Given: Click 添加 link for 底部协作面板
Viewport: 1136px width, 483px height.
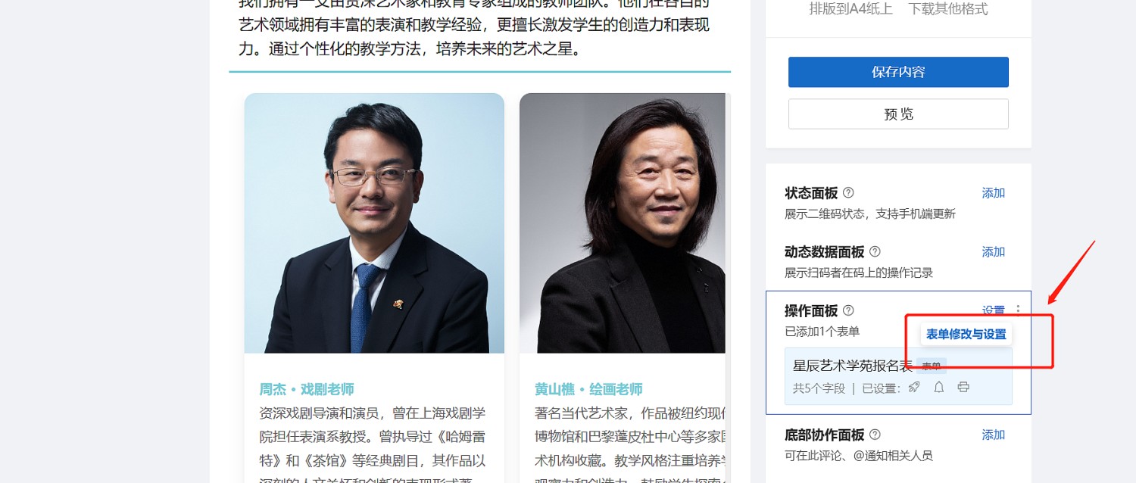Looking at the screenshot, I should coord(993,435).
